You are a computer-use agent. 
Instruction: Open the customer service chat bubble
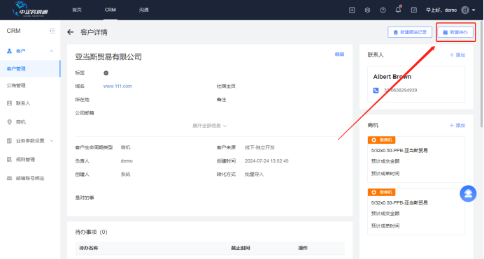468,193
